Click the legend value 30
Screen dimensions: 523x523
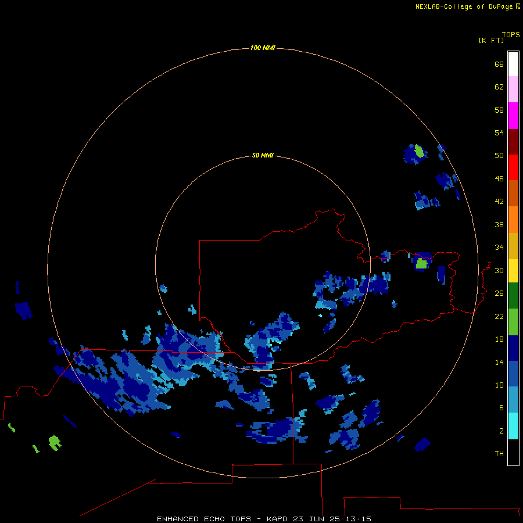(499, 270)
